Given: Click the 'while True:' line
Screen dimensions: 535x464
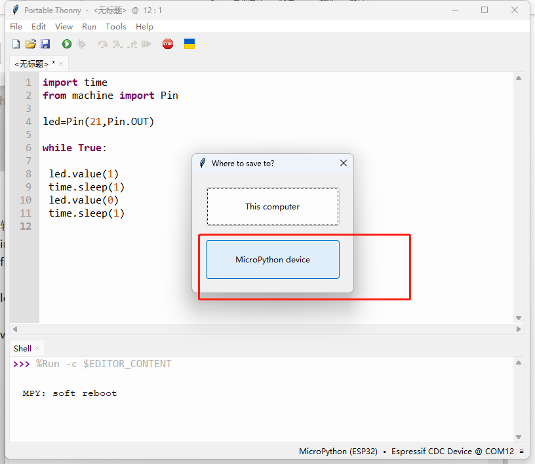Looking at the screenshot, I should 74,148.
